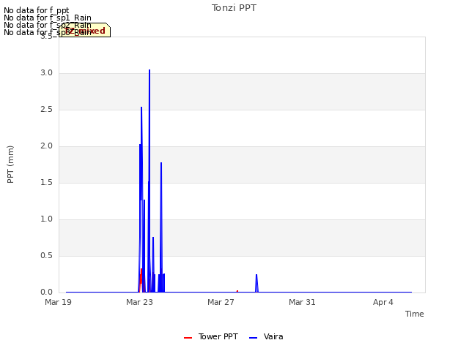
Task: Toggle the Vaira legend entry
Action: coord(266,336)
